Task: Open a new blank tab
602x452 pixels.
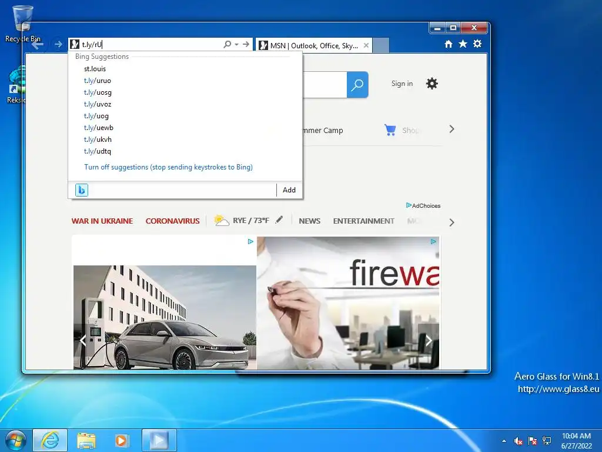Action: click(x=381, y=45)
